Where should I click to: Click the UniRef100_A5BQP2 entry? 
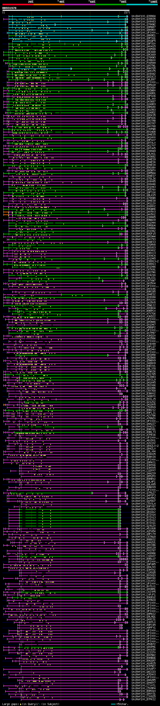[143, 328]
